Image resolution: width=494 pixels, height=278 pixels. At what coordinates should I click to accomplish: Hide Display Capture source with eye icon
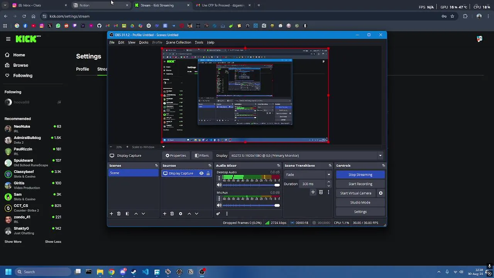tap(201, 173)
